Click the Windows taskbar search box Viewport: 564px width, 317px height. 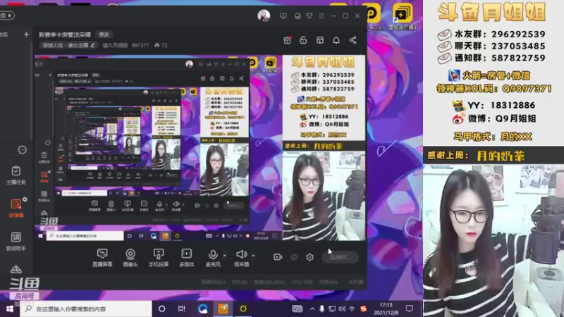85,309
